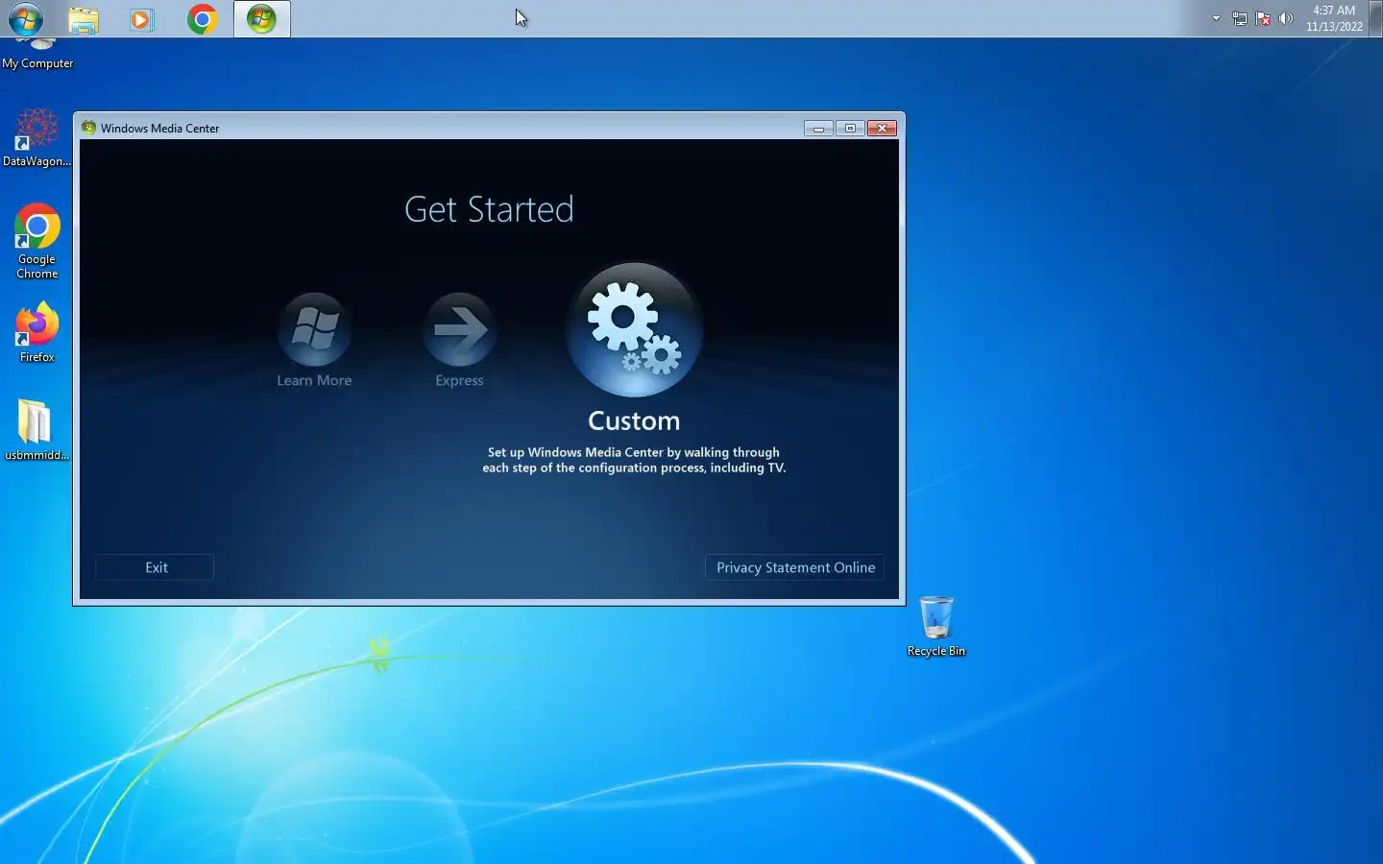Screen dimensions: 1383x864
Task: Minimize the Windows Media Center window
Action: (x=818, y=128)
